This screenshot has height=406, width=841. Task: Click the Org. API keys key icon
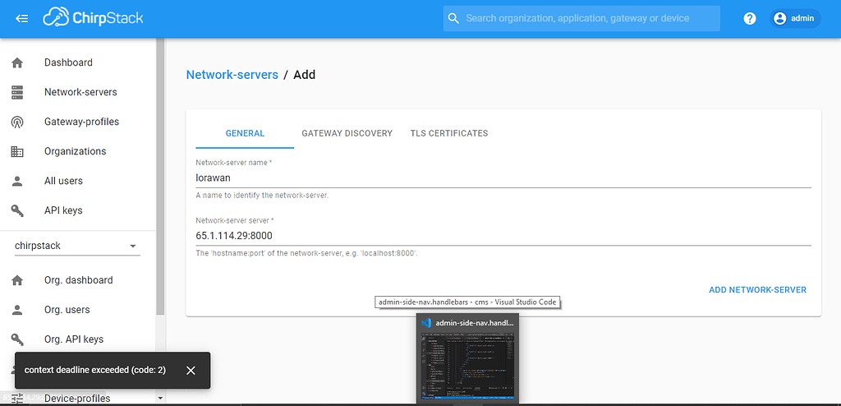tap(17, 339)
